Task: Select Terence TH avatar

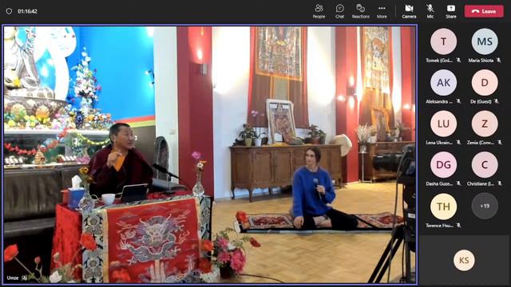Action: (x=443, y=206)
